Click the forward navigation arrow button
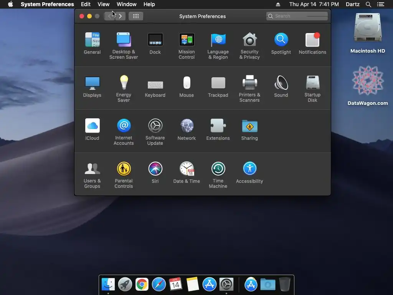 click(x=120, y=16)
